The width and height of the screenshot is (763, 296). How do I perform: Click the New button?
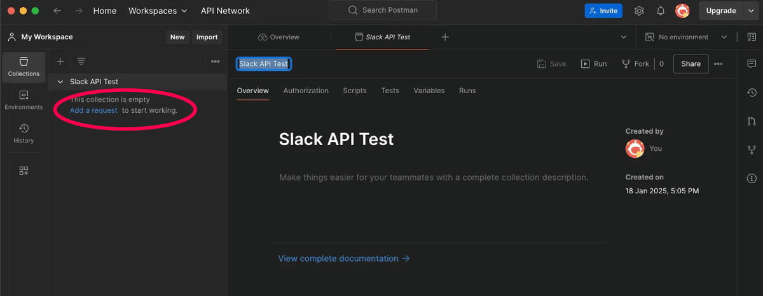(177, 37)
